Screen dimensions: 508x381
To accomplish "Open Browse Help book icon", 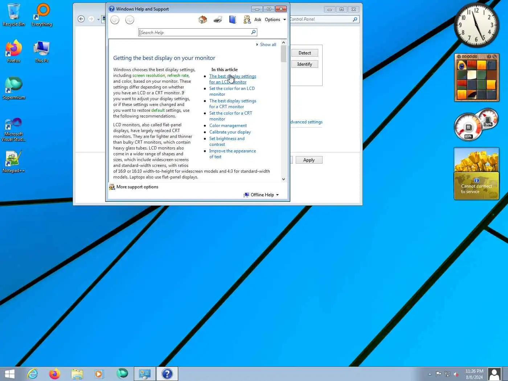I will (x=233, y=20).
